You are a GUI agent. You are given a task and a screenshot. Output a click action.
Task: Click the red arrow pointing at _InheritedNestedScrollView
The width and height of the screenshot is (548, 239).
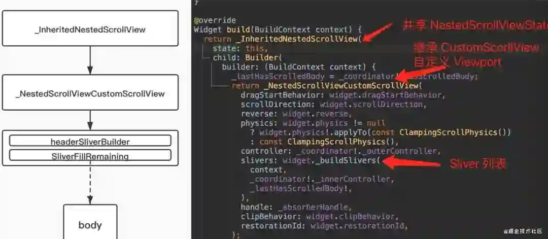pyautogui.click(x=378, y=31)
